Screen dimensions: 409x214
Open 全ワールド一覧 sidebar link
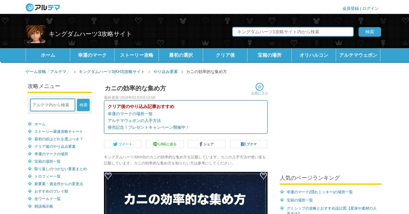[47, 199]
